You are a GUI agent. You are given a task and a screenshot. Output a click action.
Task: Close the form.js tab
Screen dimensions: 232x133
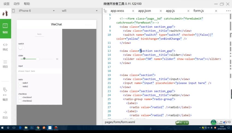(x=216, y=11)
